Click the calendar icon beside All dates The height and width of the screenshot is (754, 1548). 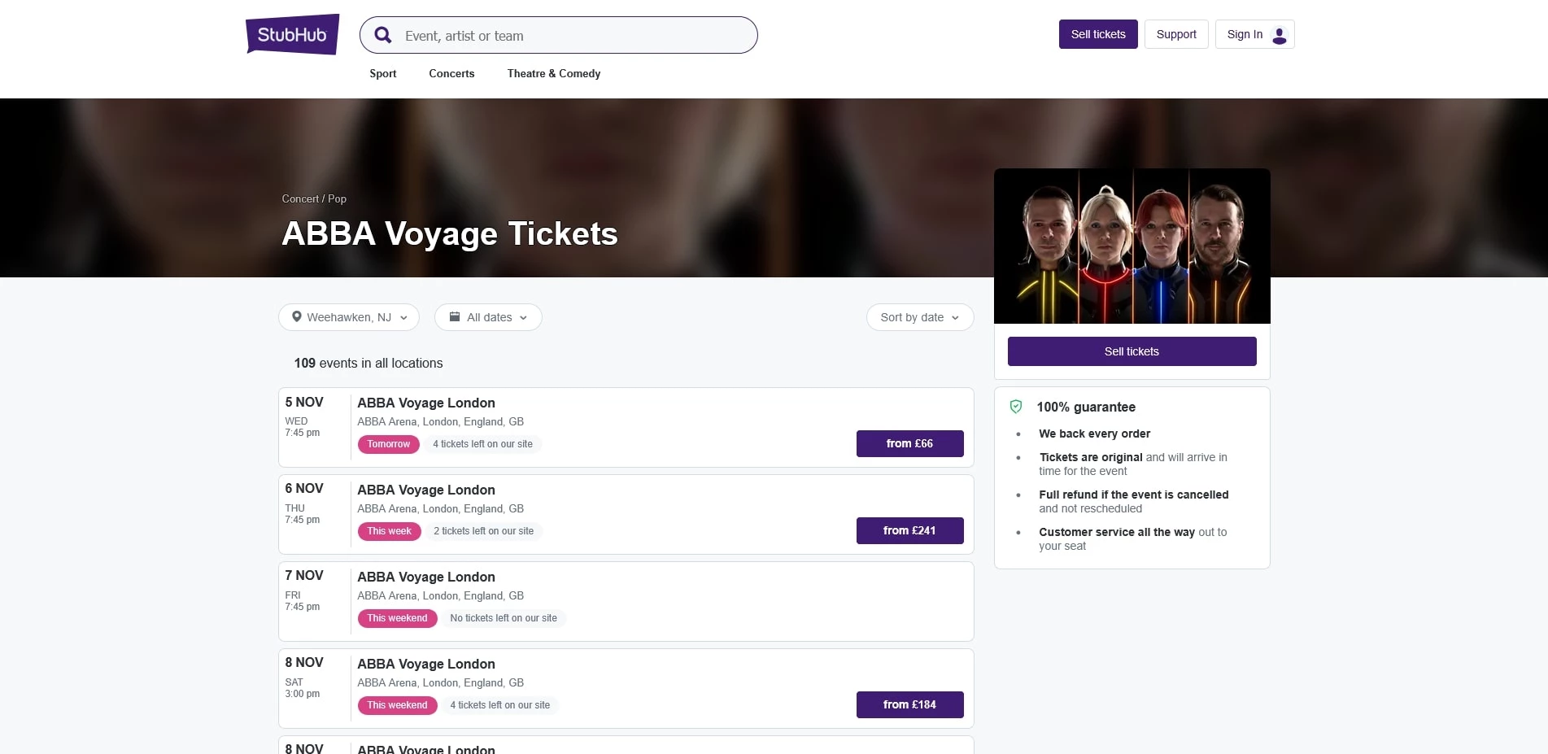coord(456,316)
